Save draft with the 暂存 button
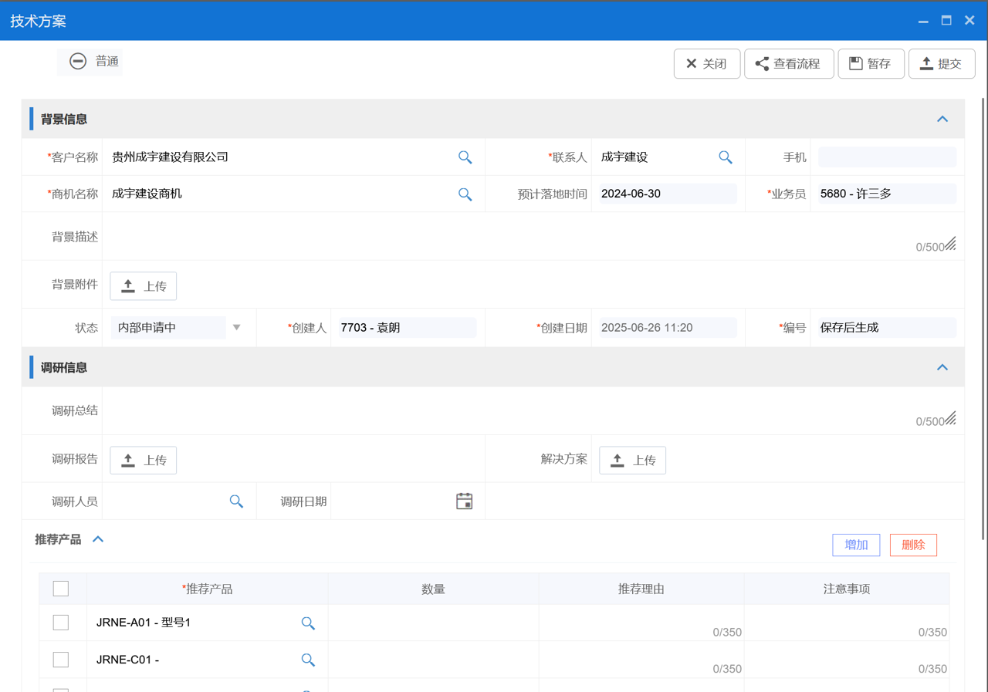This screenshot has width=988, height=692. tap(871, 63)
